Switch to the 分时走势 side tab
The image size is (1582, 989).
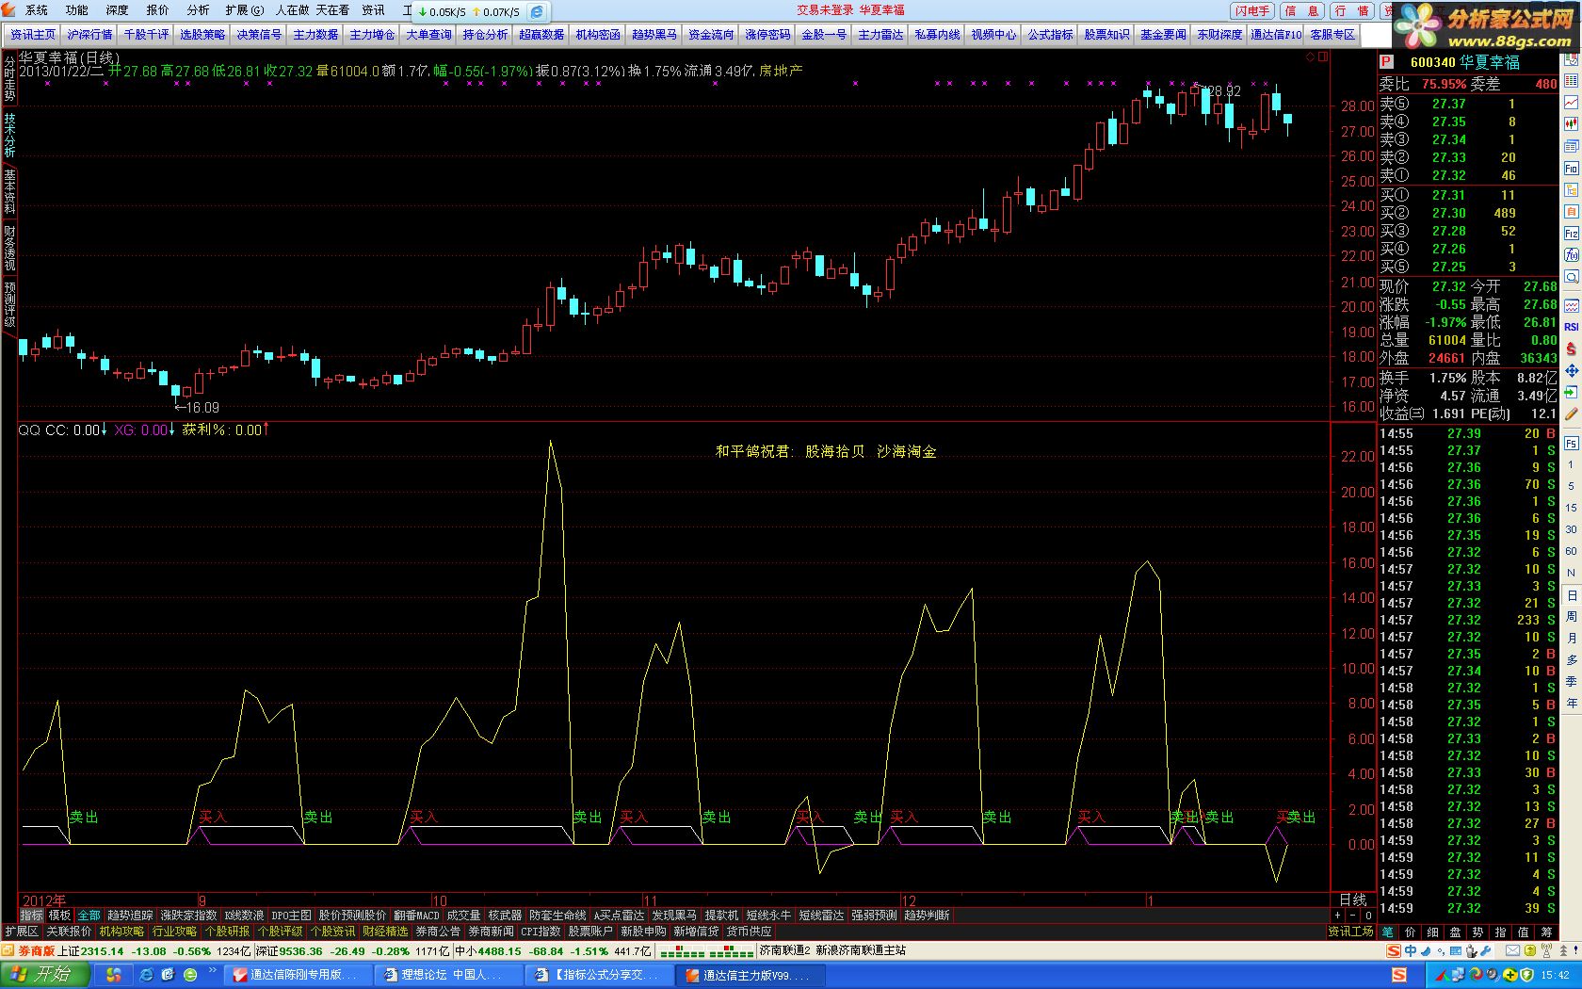click(9, 79)
